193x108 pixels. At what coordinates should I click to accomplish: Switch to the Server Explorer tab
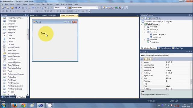point(8,97)
